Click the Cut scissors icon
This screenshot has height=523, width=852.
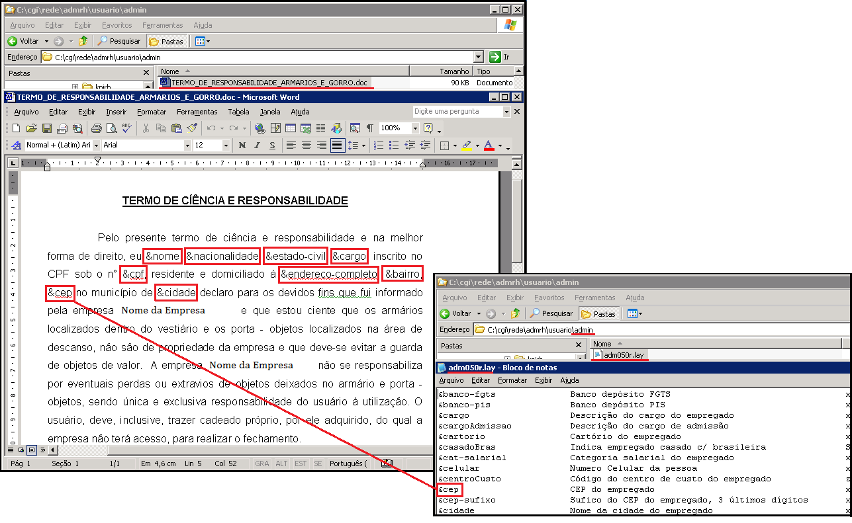tap(146, 128)
